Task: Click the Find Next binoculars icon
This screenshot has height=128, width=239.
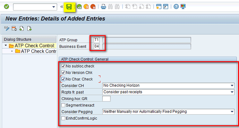Action: coord(117,7)
